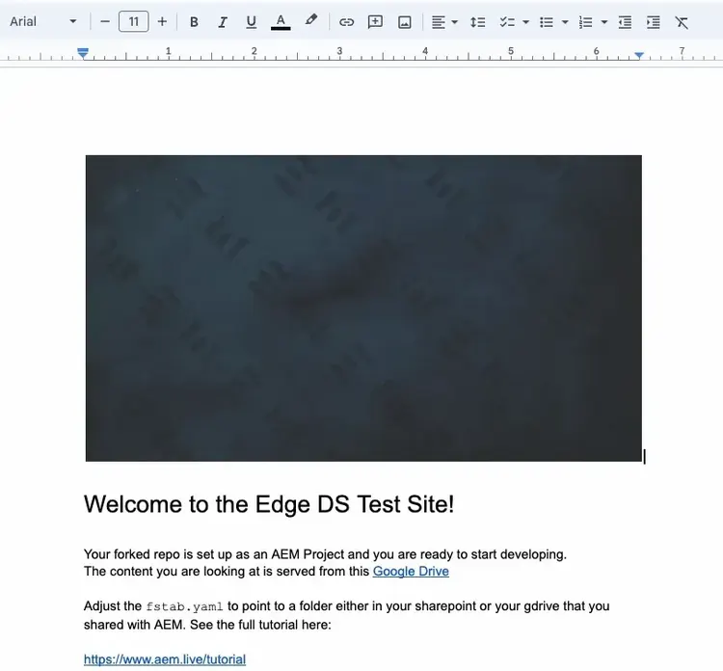Click the right indent marker on ruler

coord(638,55)
